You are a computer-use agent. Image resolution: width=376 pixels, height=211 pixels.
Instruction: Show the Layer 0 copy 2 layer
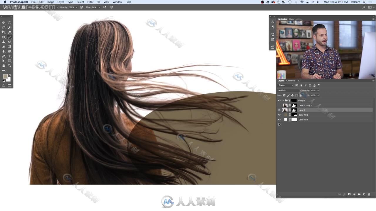pos(279,105)
